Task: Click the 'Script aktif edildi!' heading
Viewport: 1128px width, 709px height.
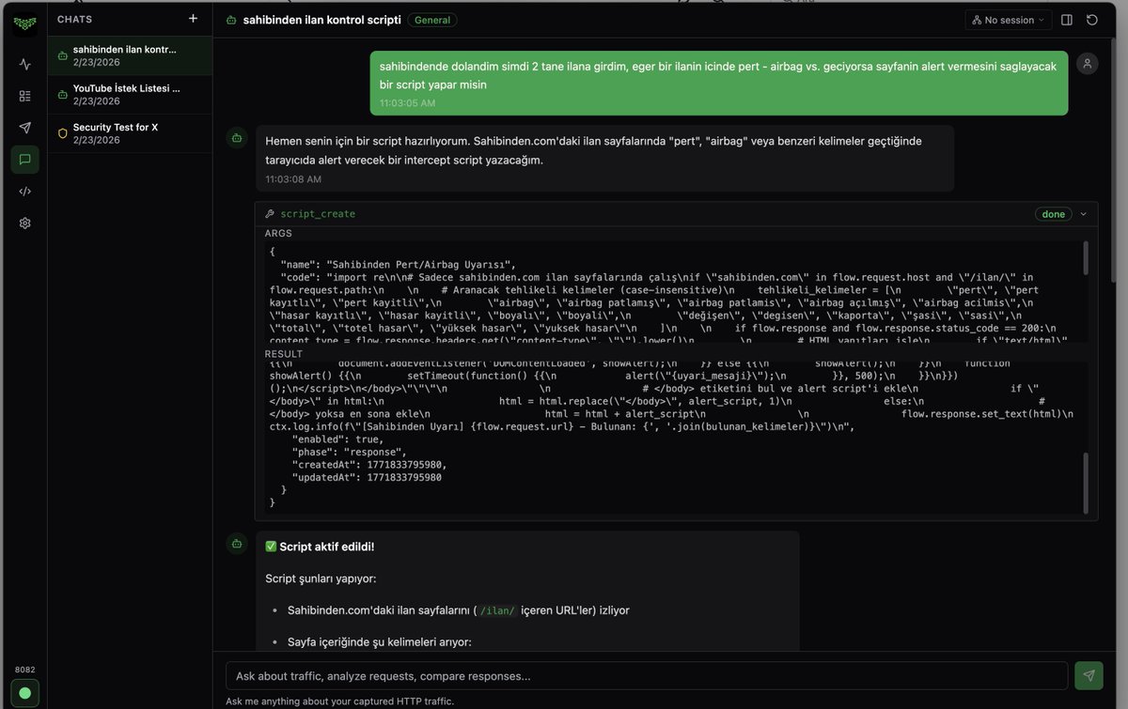Action: coord(320,547)
